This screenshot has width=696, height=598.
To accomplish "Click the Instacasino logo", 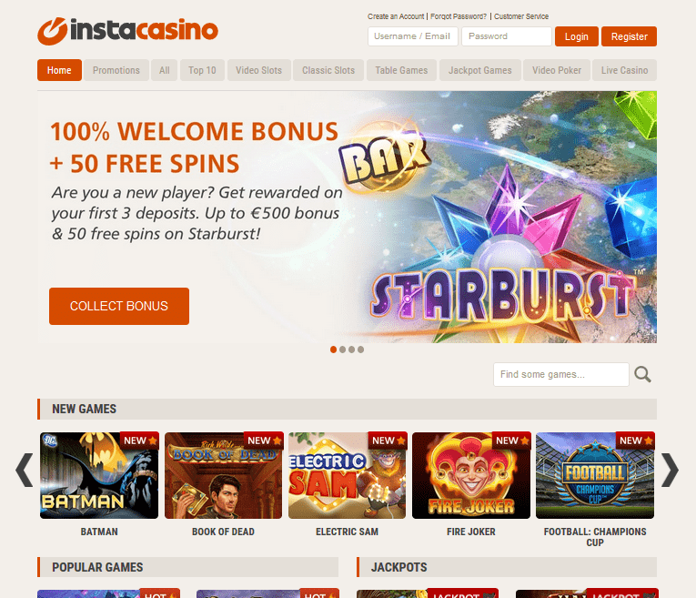I will (x=128, y=31).
